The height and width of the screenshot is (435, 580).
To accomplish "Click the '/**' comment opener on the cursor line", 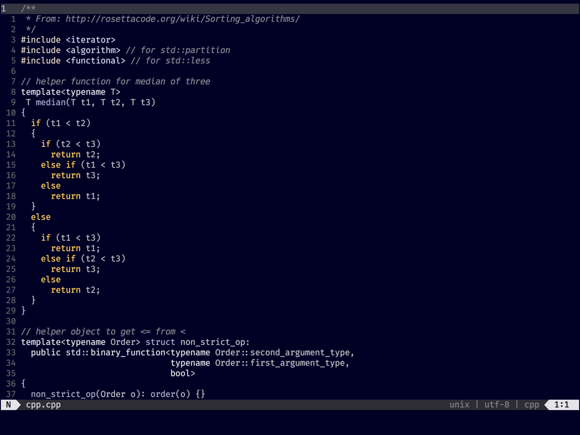I will click(28, 9).
